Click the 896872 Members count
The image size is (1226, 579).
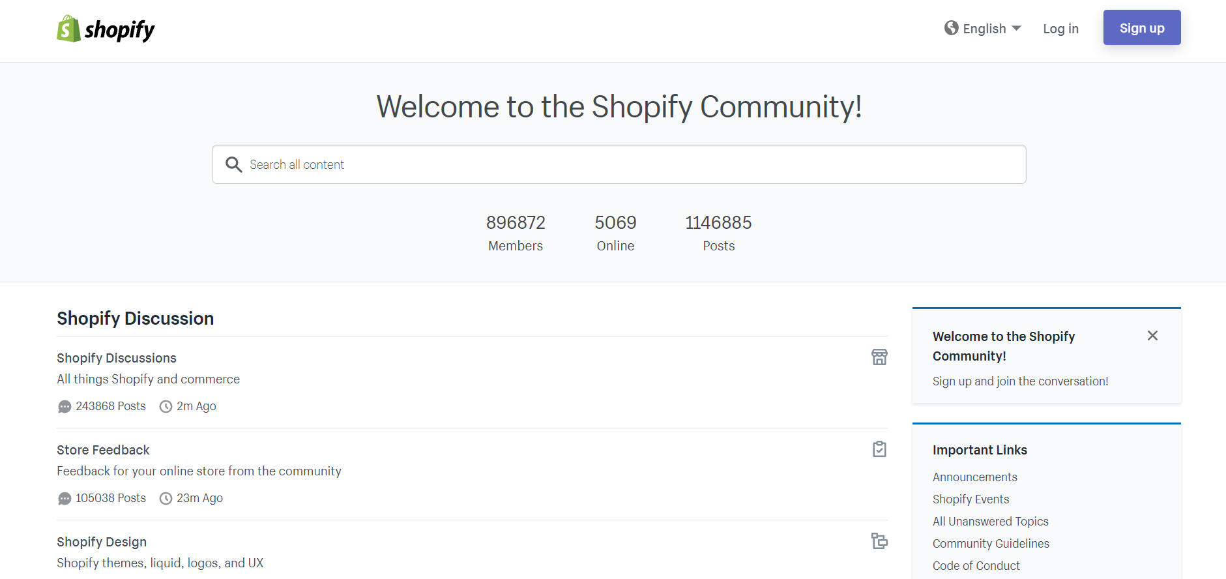pos(516,233)
